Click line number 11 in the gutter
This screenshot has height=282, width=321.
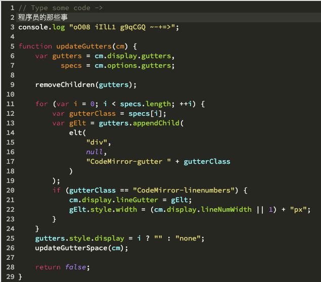click(x=11, y=104)
